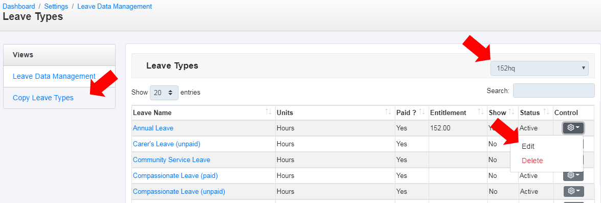
Task: Choose Edit from the control menu
Action: coord(528,146)
